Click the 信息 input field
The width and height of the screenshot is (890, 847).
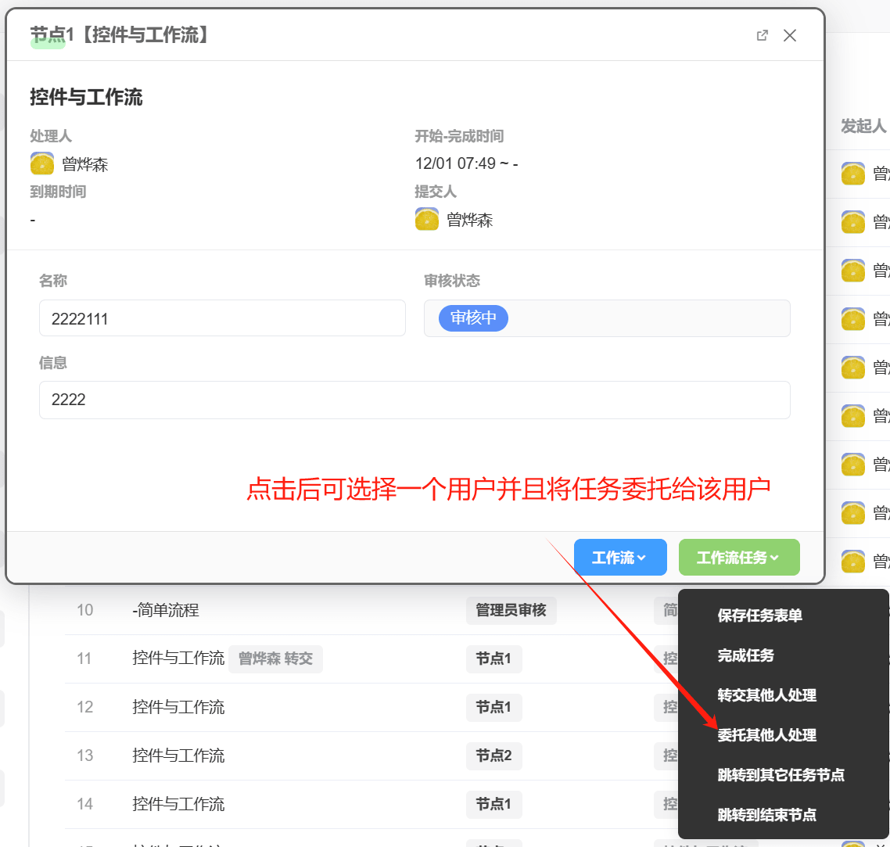(414, 400)
